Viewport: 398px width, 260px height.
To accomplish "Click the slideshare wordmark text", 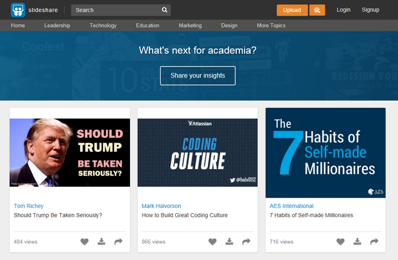I will (x=43, y=10).
